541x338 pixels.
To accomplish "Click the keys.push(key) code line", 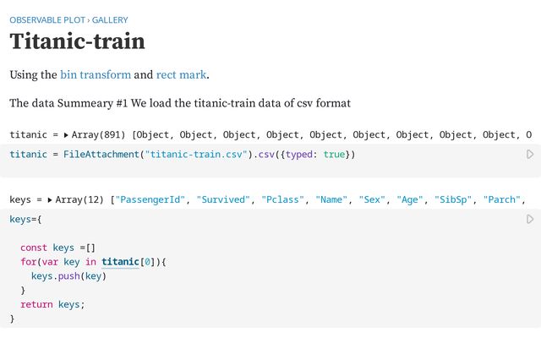I will click(x=69, y=276).
